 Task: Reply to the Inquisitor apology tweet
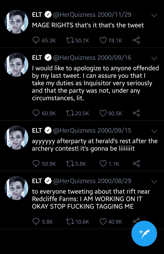point(36,113)
